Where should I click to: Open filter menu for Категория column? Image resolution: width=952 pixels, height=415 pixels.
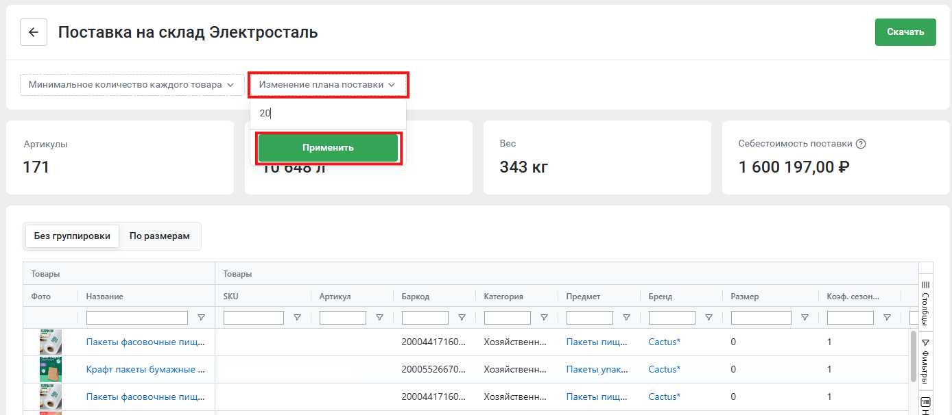[x=544, y=318]
